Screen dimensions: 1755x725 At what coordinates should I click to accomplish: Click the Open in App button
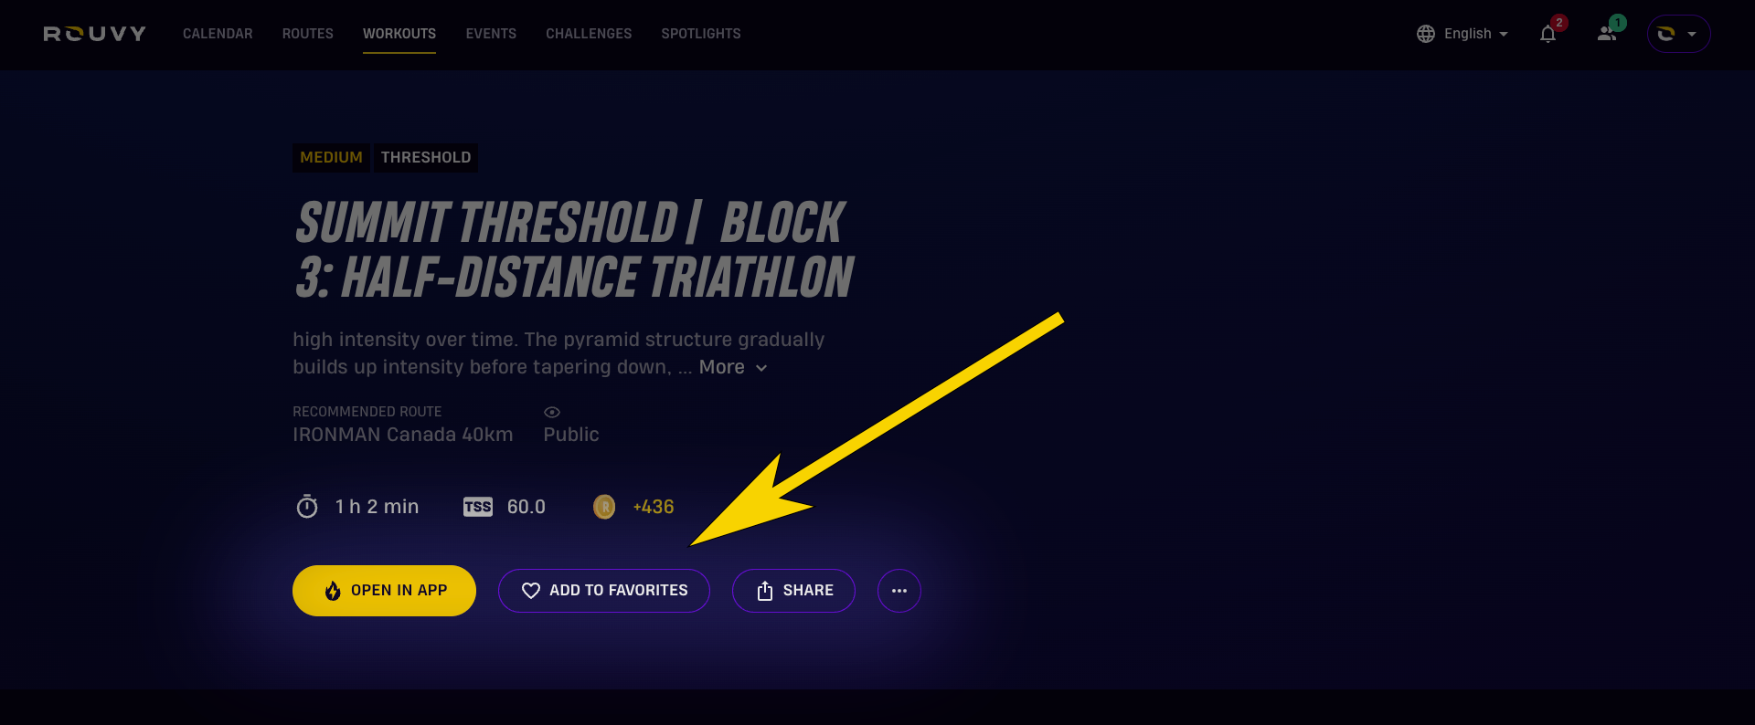[384, 591]
